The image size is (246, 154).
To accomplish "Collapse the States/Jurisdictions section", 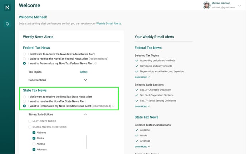I will pyautogui.click(x=85, y=114).
